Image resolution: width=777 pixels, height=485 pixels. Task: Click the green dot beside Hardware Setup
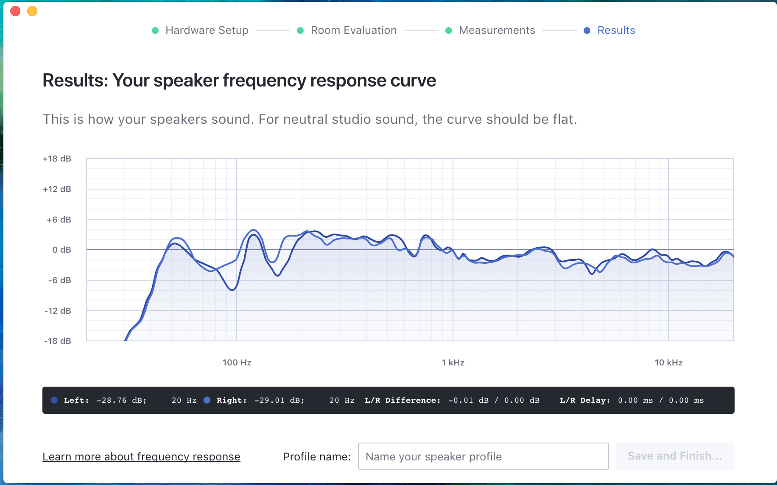coord(155,31)
